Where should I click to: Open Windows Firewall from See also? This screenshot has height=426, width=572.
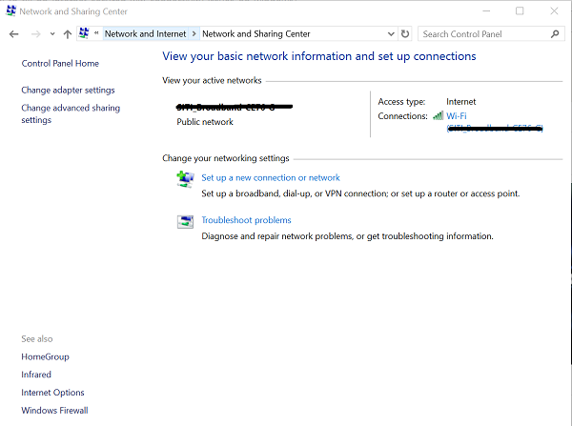tap(54, 411)
